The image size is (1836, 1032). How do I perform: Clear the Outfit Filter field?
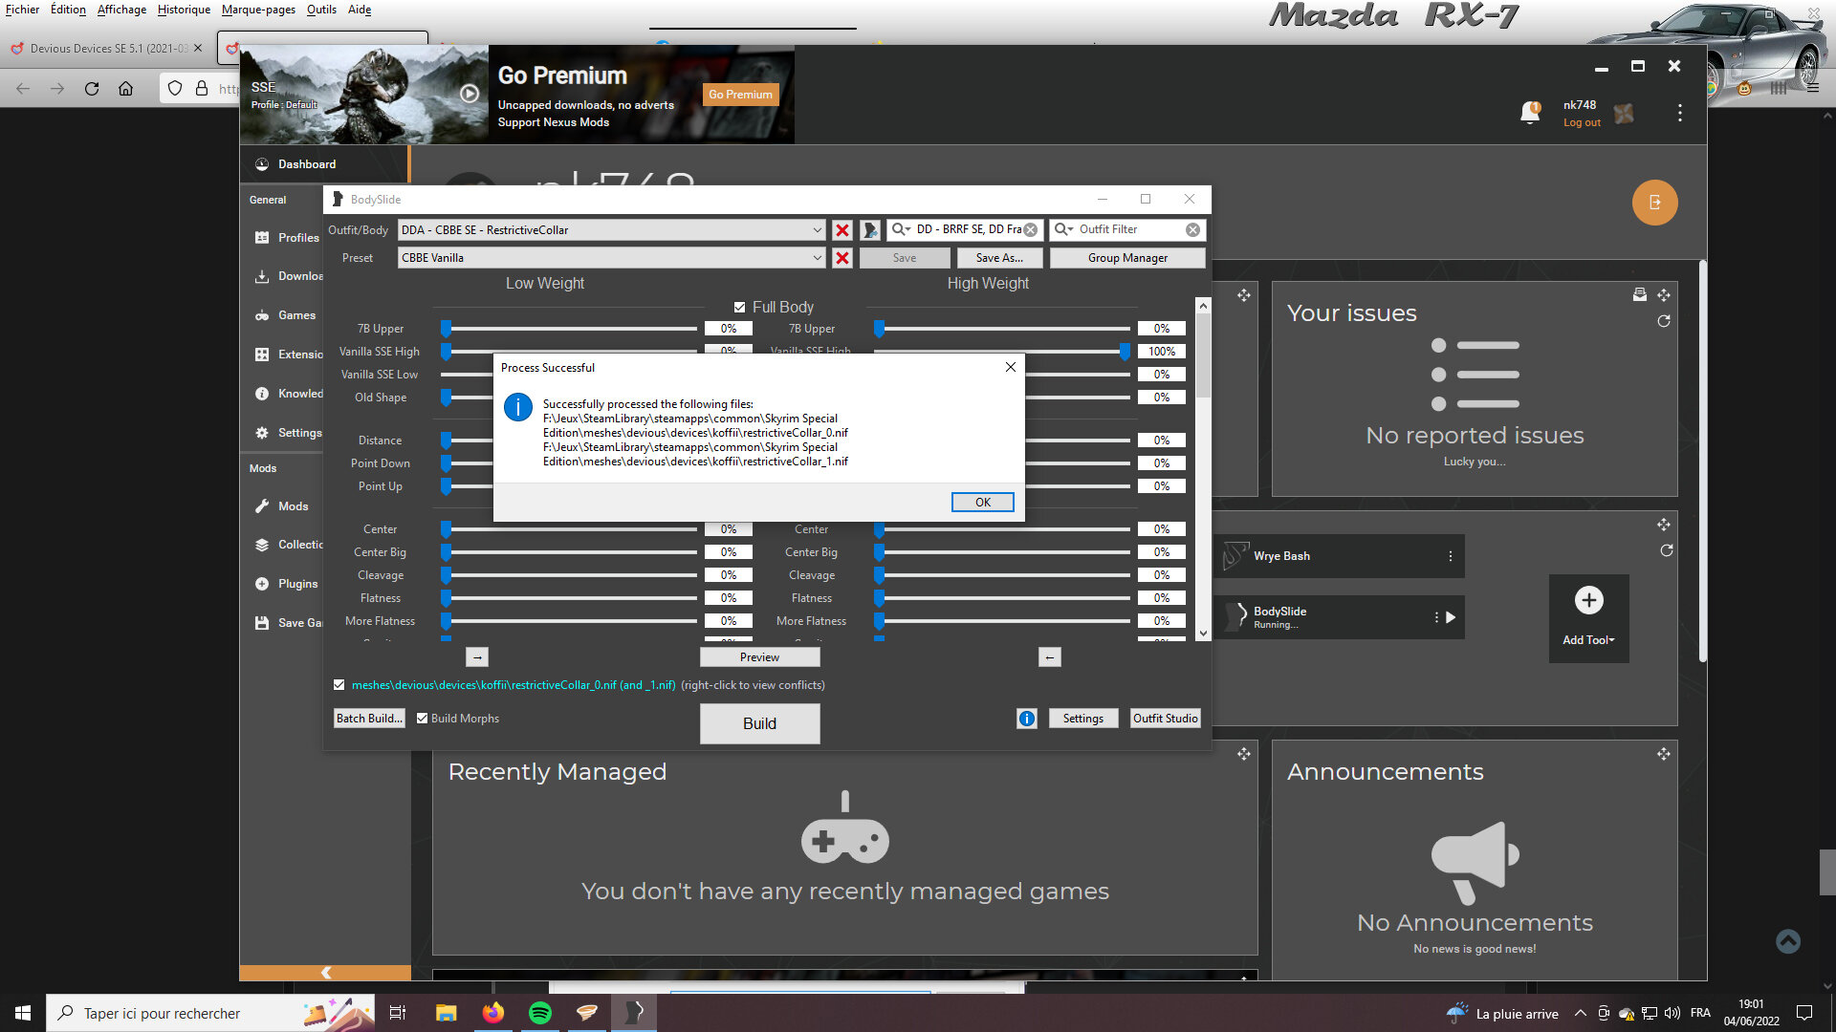1192,230
